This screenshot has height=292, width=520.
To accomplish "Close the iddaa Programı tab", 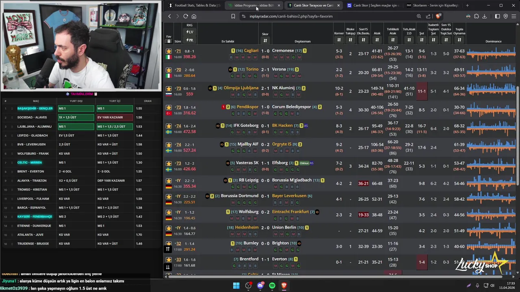I will coord(279,5).
